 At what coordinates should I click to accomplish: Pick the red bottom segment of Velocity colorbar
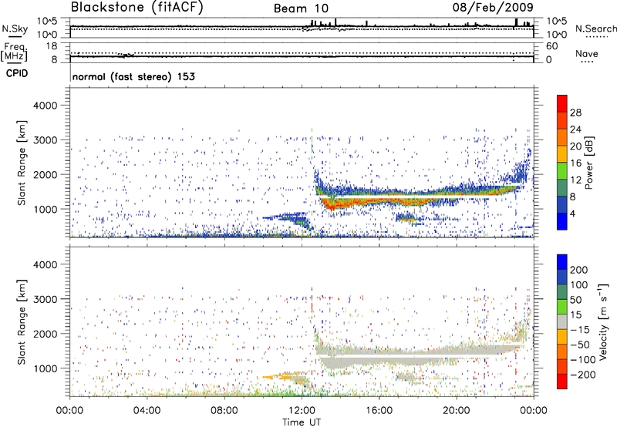(x=562, y=381)
